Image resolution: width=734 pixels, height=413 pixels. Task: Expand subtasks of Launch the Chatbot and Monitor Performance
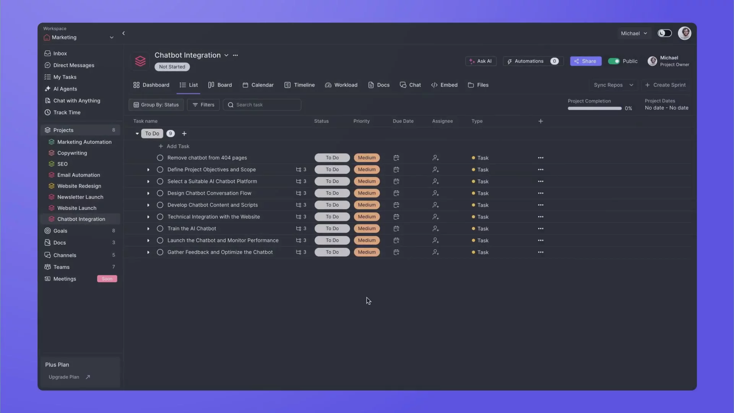click(x=148, y=241)
